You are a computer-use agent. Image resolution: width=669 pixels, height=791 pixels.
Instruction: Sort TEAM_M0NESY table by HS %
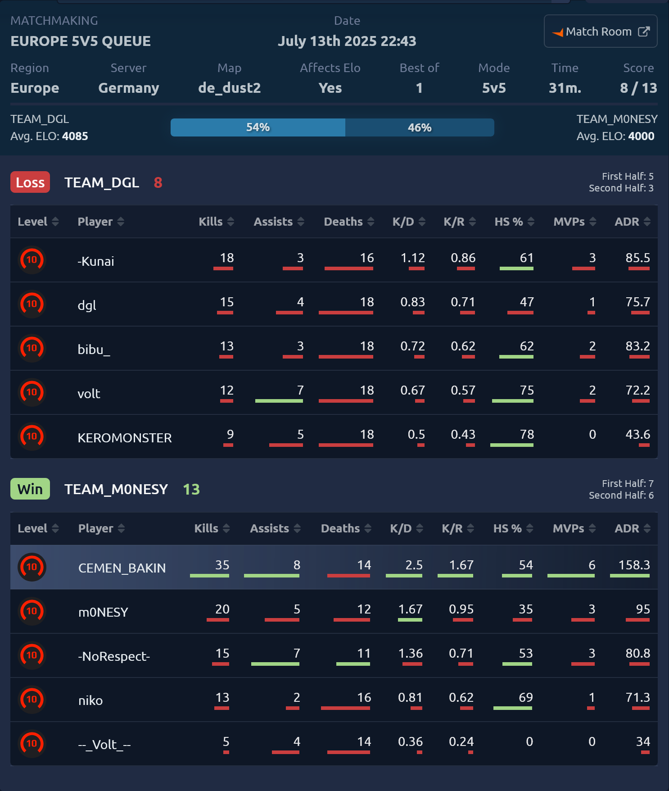click(x=513, y=528)
